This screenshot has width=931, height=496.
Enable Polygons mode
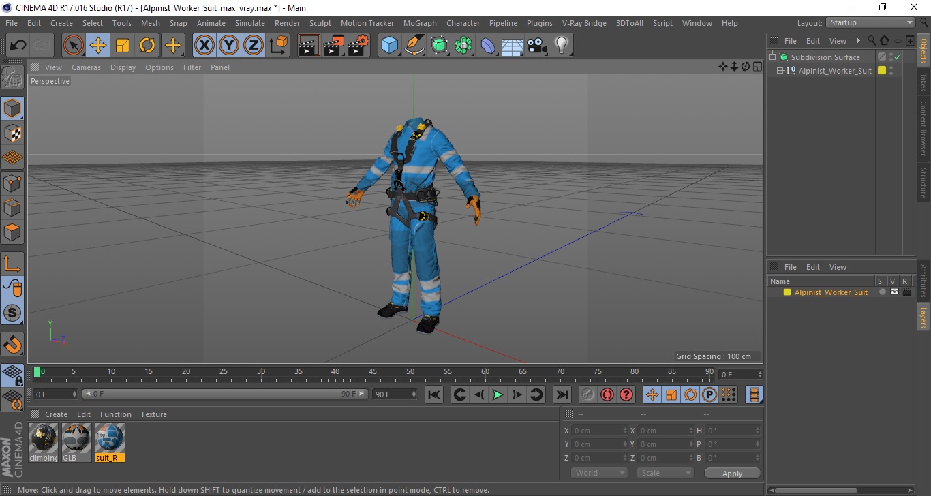click(x=12, y=232)
